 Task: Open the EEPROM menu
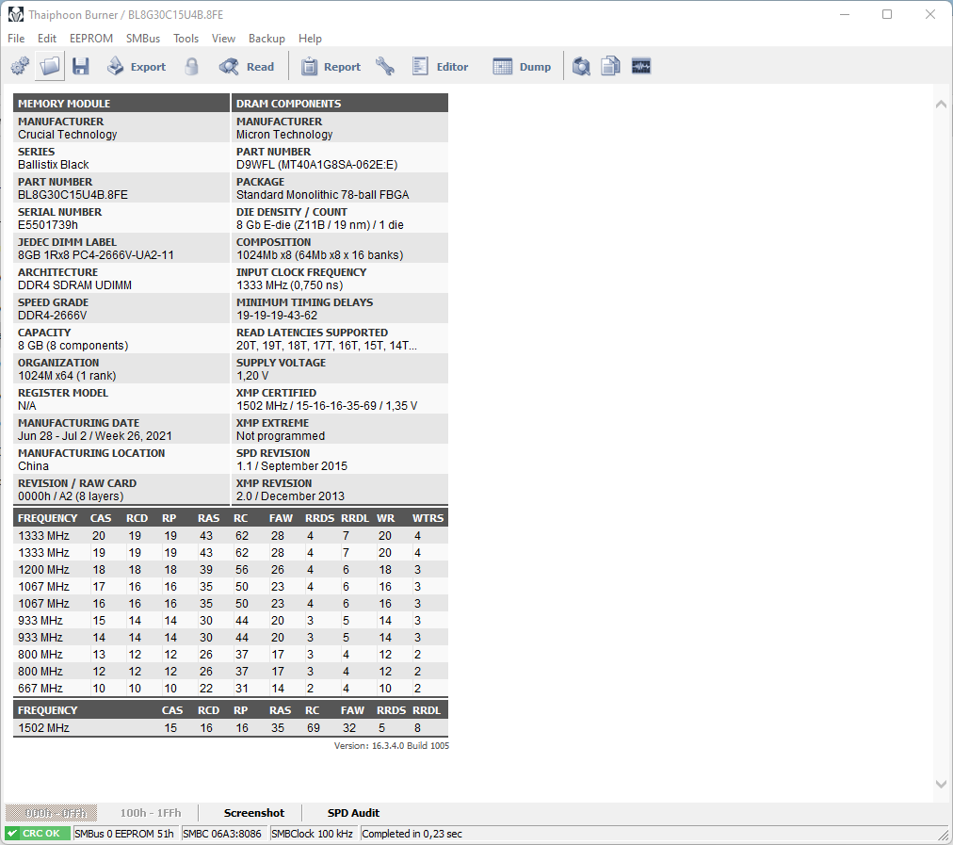click(91, 39)
